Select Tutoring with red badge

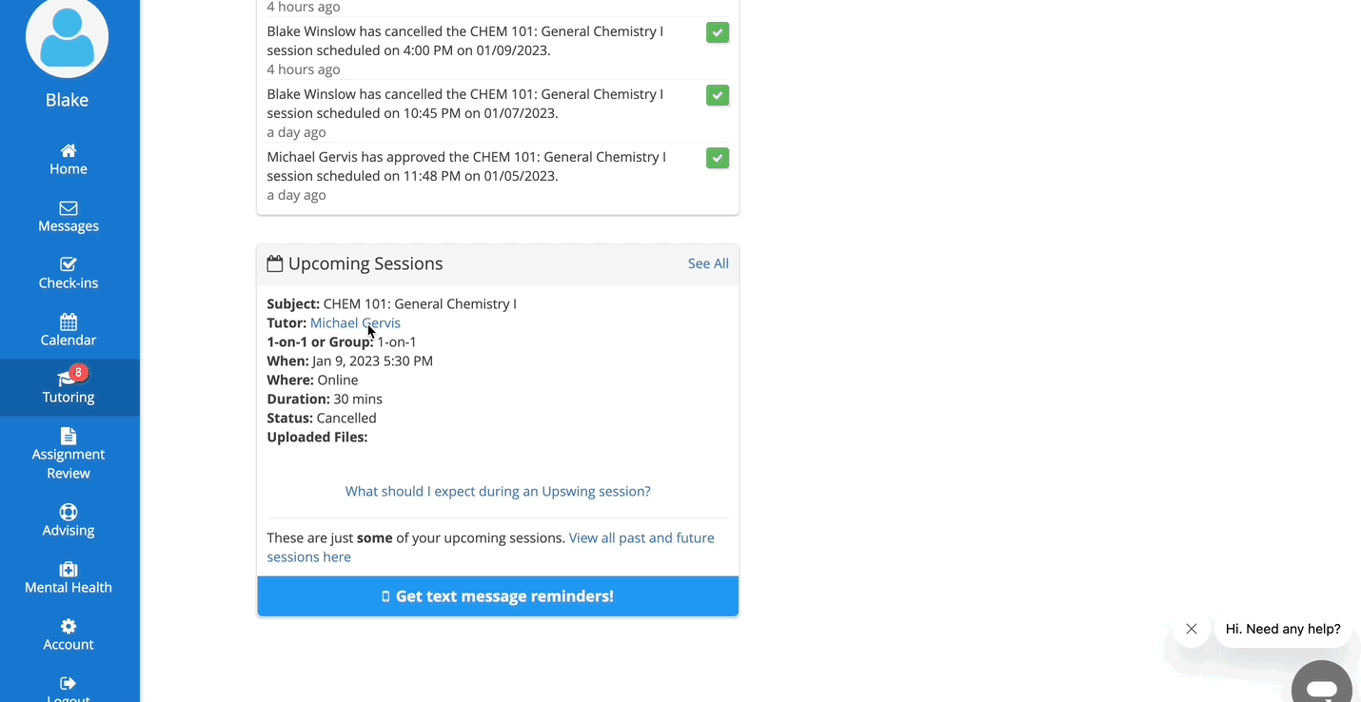(x=69, y=387)
